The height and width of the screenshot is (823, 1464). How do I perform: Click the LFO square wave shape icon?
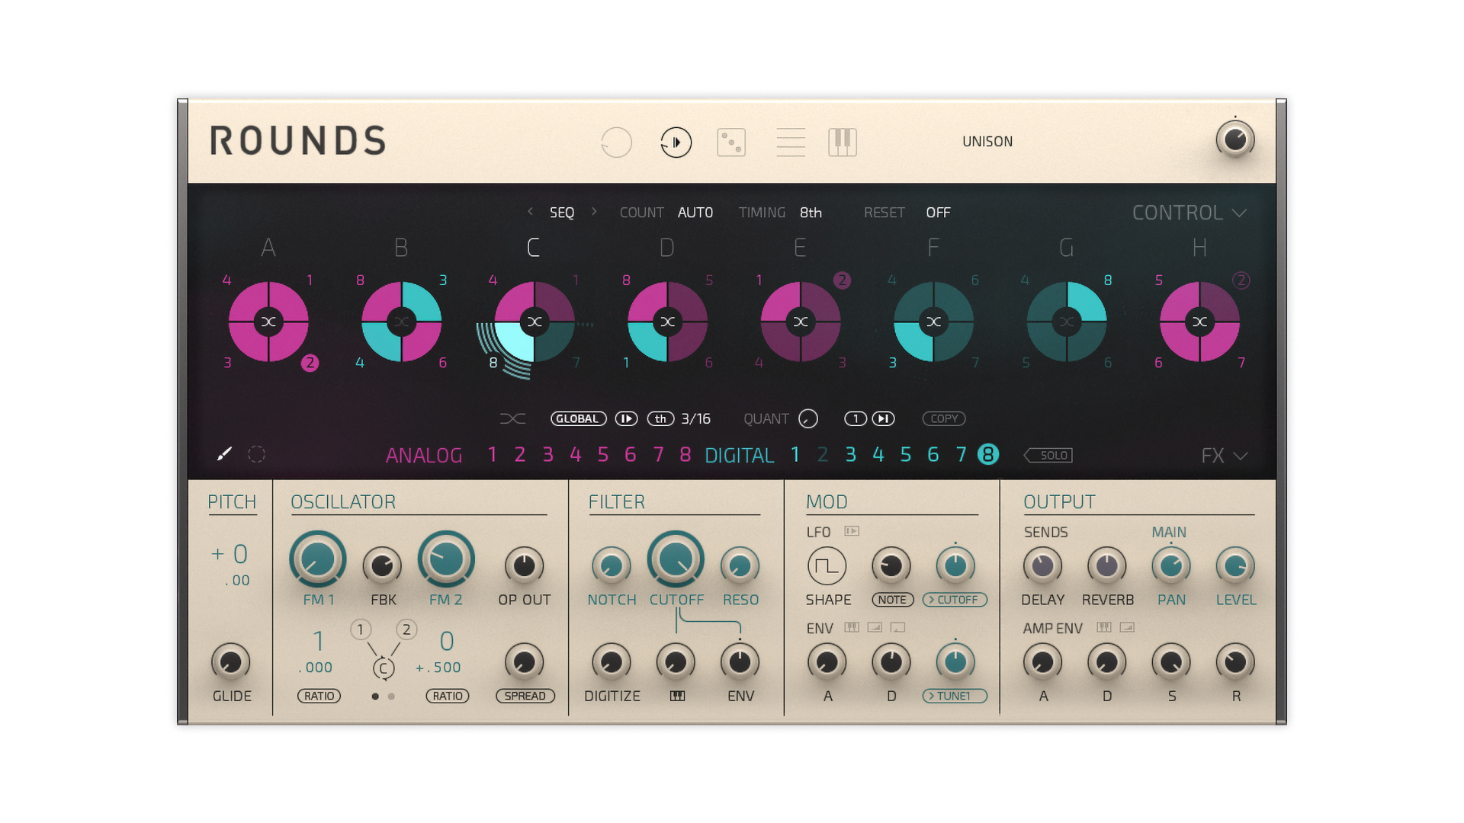[x=827, y=566]
